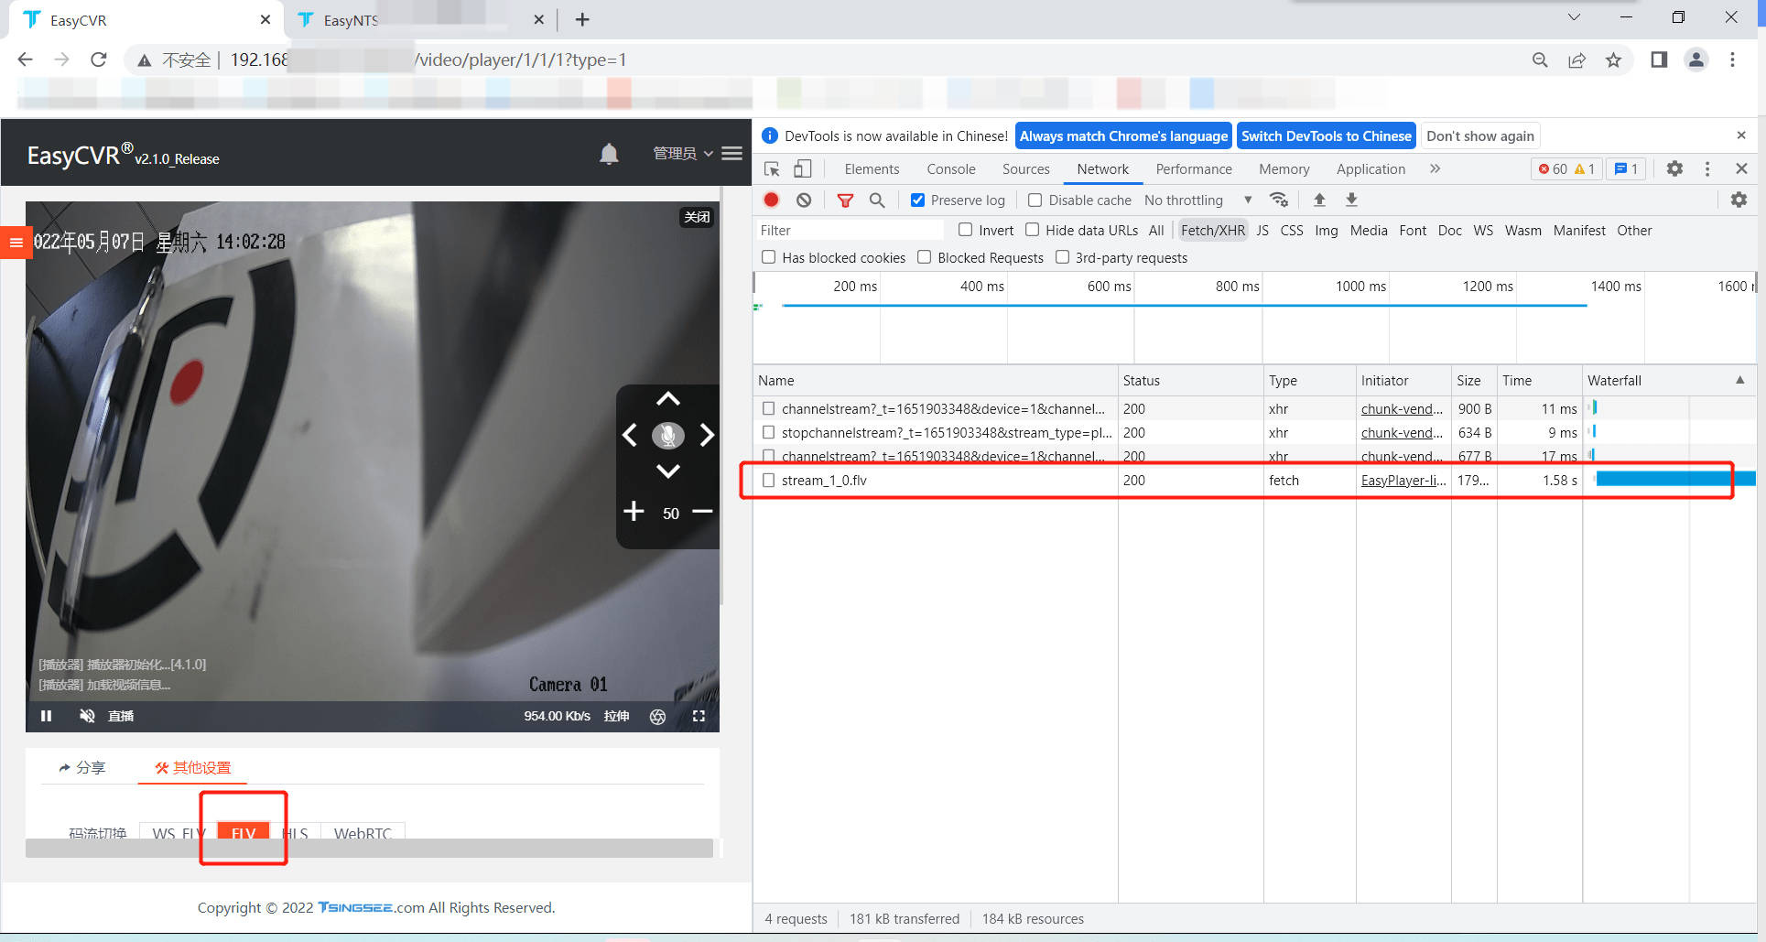Click the notification bell in EasyCVR header
Image resolution: width=1766 pixels, height=942 pixels.
609,154
